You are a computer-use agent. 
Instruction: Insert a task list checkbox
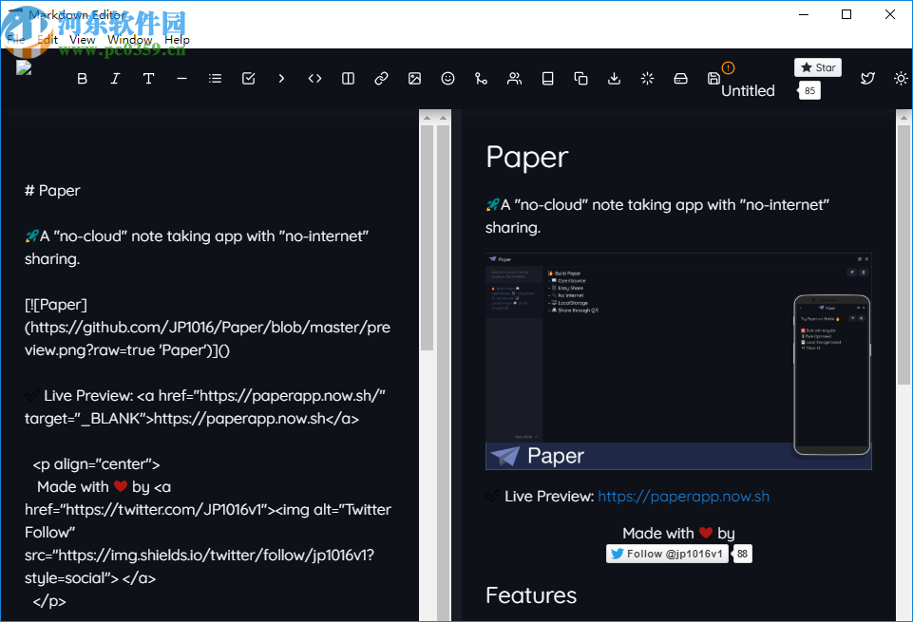coord(248,78)
